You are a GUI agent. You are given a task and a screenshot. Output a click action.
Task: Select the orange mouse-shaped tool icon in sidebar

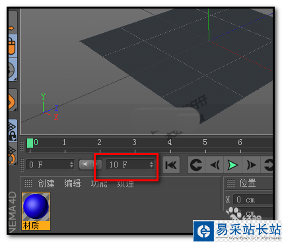point(12,46)
